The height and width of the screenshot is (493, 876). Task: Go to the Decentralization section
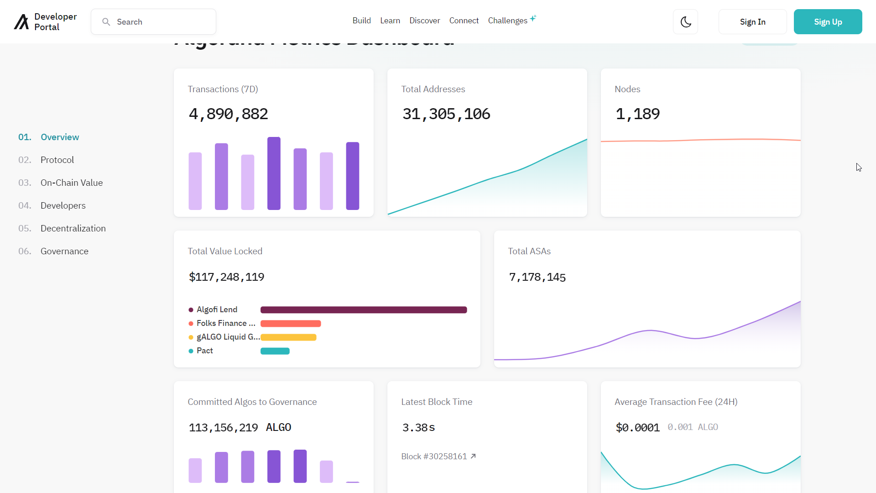[x=73, y=228]
